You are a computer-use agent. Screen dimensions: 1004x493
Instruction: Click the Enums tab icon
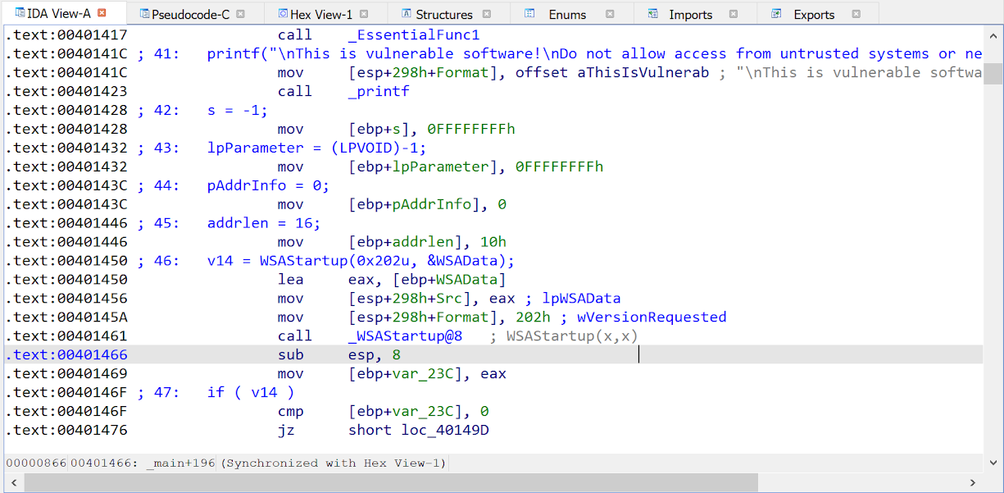(529, 14)
